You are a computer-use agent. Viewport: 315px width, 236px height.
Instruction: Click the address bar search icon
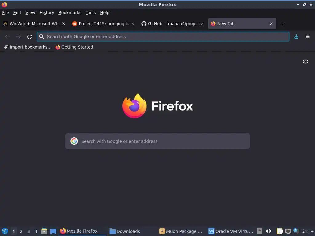(42, 37)
